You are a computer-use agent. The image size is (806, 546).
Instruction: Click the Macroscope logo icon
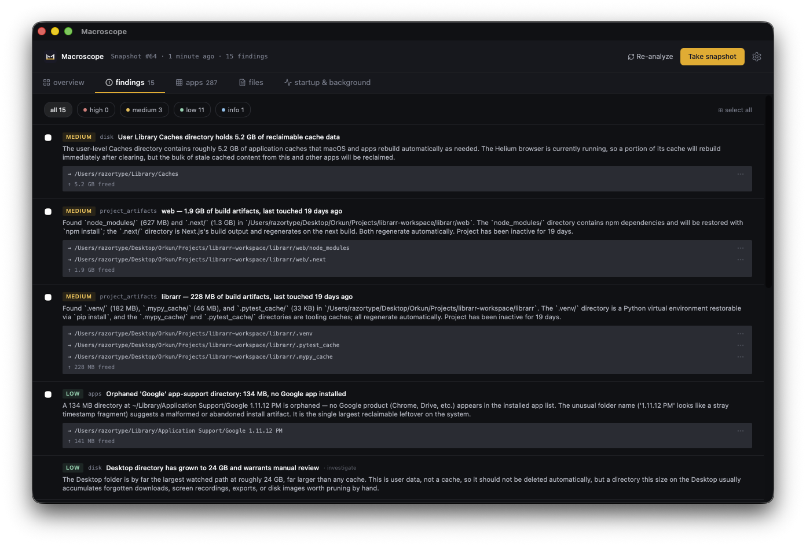pos(50,57)
